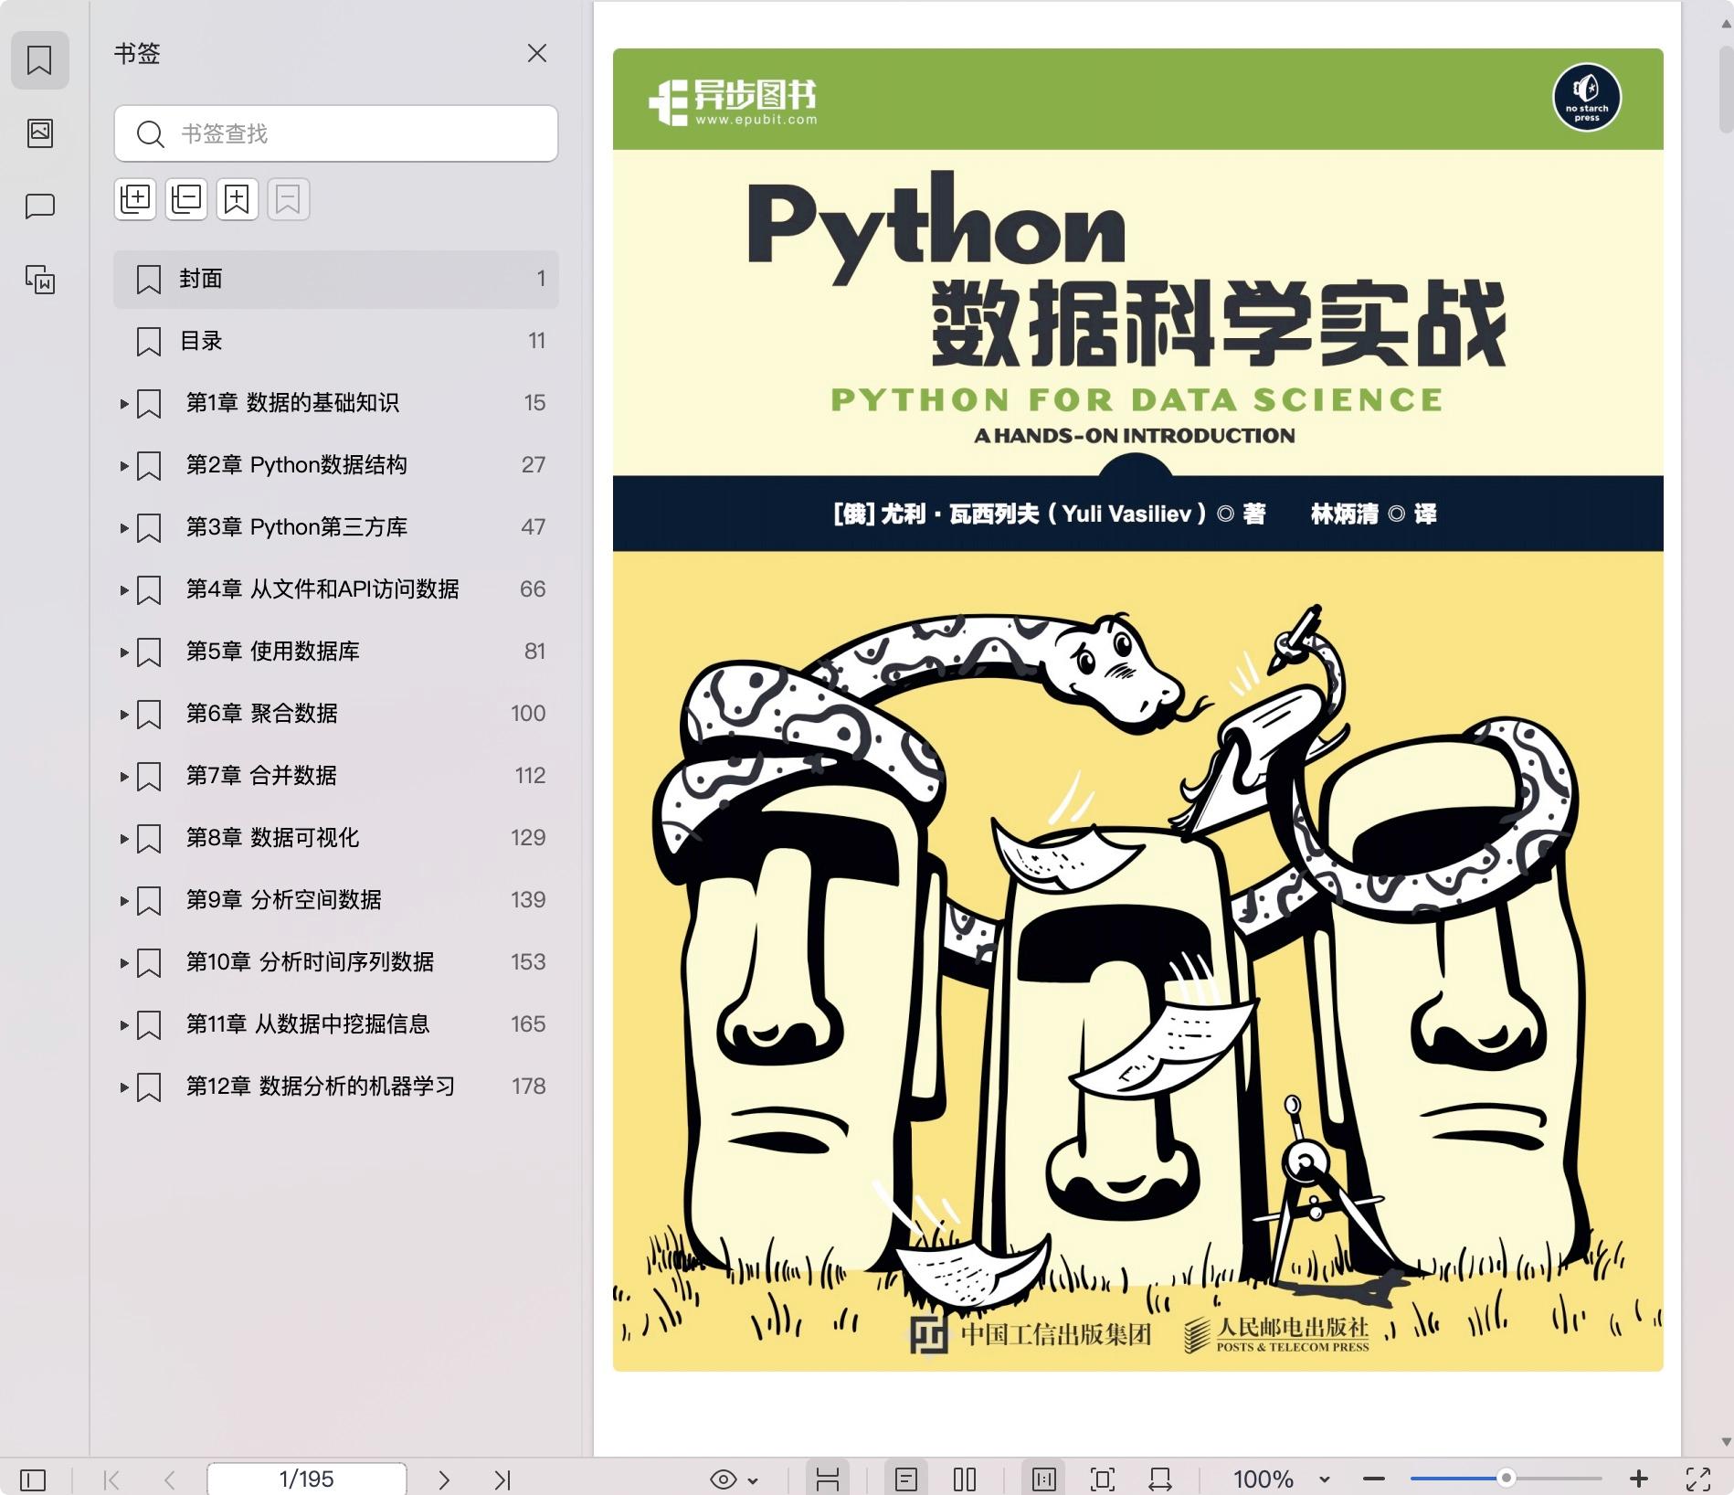Click page number 178 in bookmarks

[528, 1087]
